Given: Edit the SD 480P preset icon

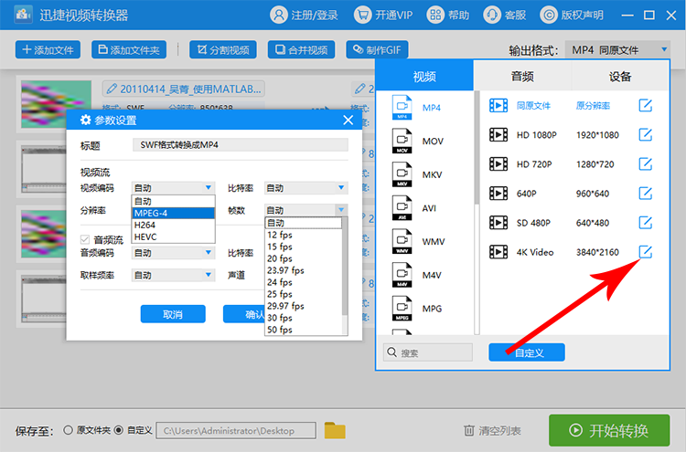Looking at the screenshot, I should pyautogui.click(x=646, y=222).
